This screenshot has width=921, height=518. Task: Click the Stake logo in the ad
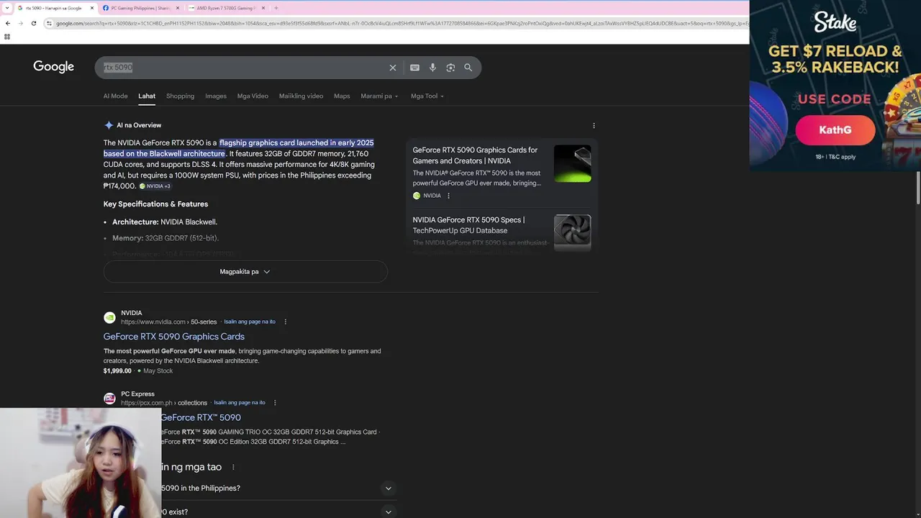click(835, 22)
